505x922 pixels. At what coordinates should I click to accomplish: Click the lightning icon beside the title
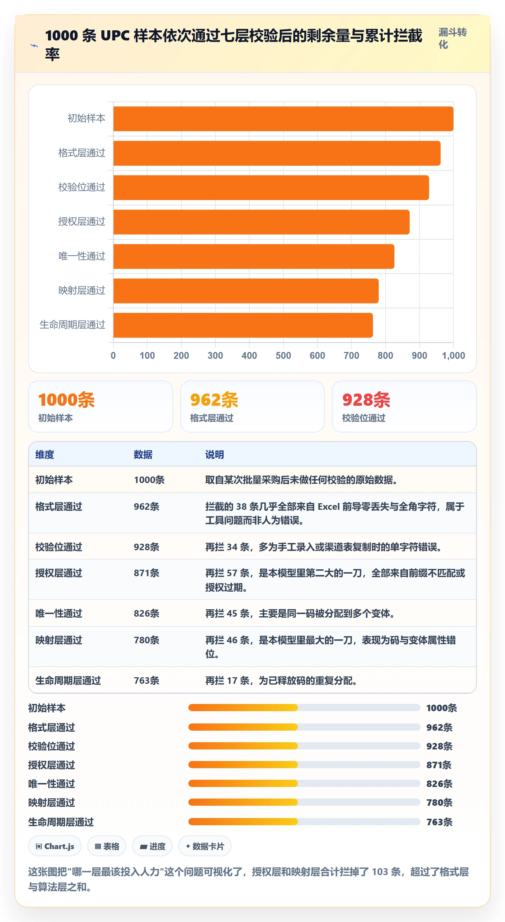pyautogui.click(x=34, y=45)
